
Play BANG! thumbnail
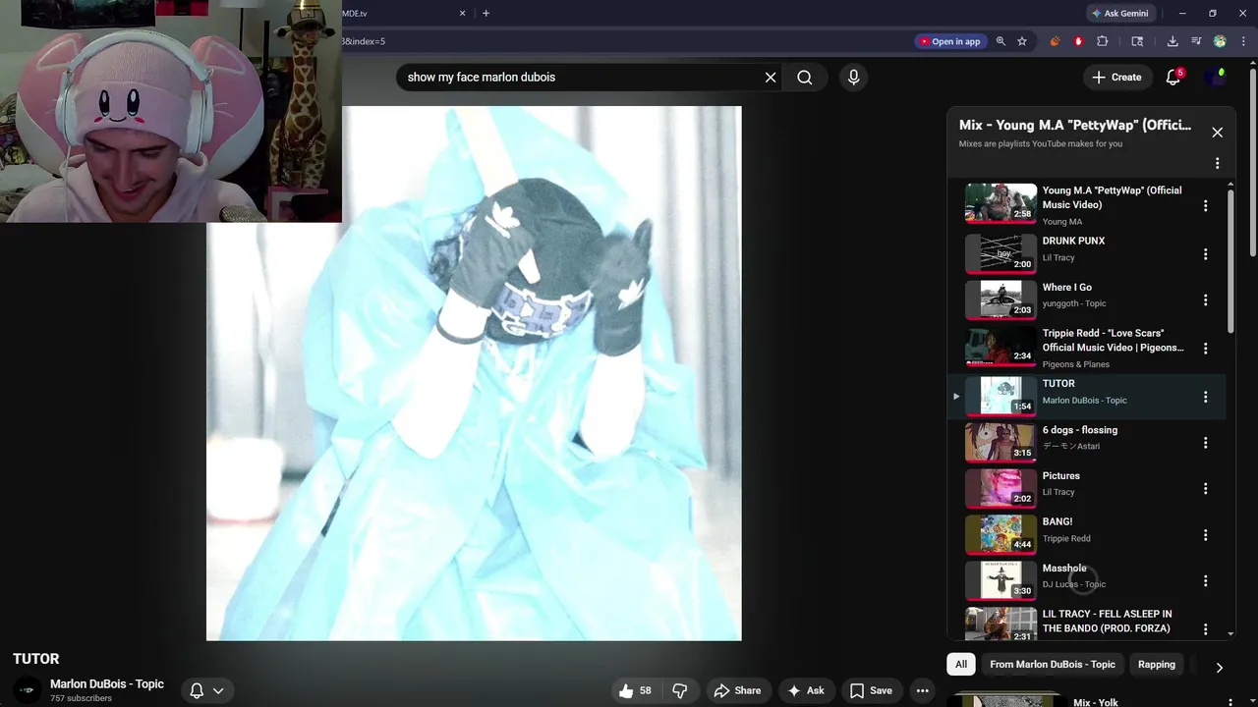click(1001, 534)
